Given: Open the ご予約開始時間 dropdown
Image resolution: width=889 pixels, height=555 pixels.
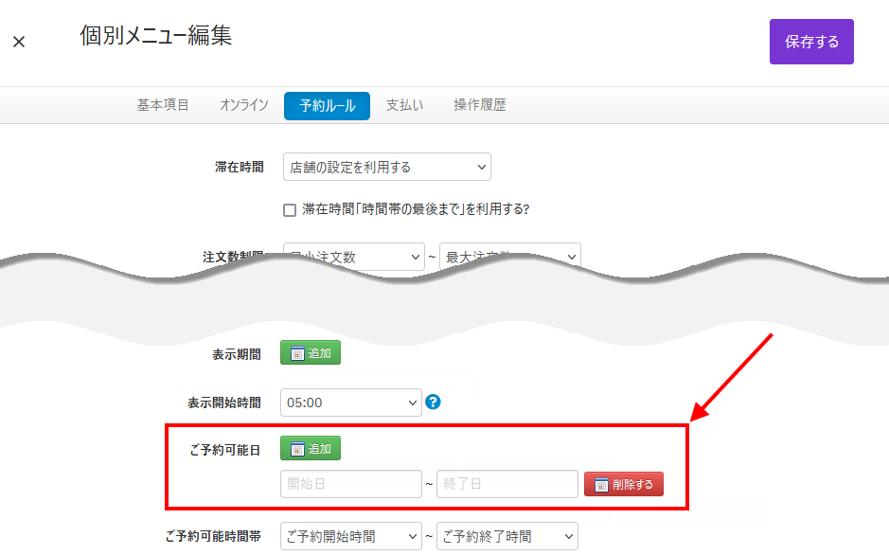Looking at the screenshot, I should pos(350,537).
